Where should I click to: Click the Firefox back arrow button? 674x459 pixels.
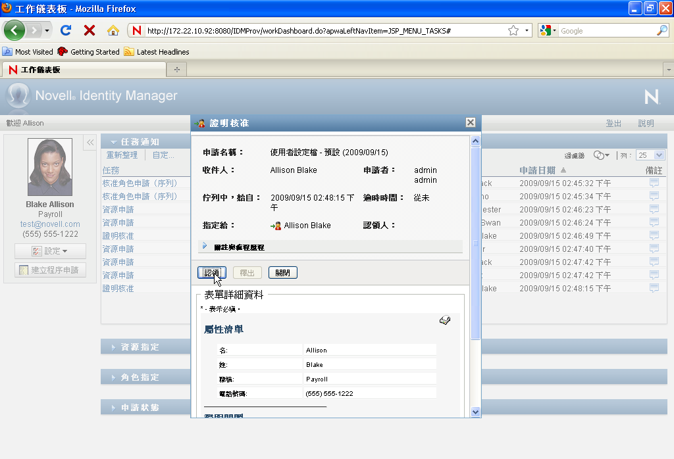[x=14, y=30]
